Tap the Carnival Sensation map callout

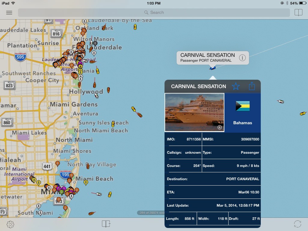click(x=213, y=58)
